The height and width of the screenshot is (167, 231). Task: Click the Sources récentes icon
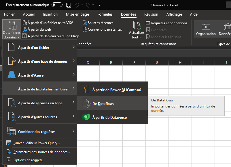click(85, 23)
